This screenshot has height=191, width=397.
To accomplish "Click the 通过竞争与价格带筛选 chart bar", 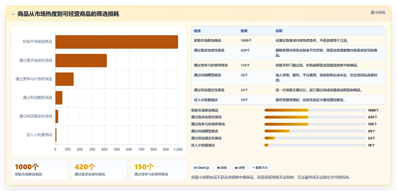I will 64,79.
